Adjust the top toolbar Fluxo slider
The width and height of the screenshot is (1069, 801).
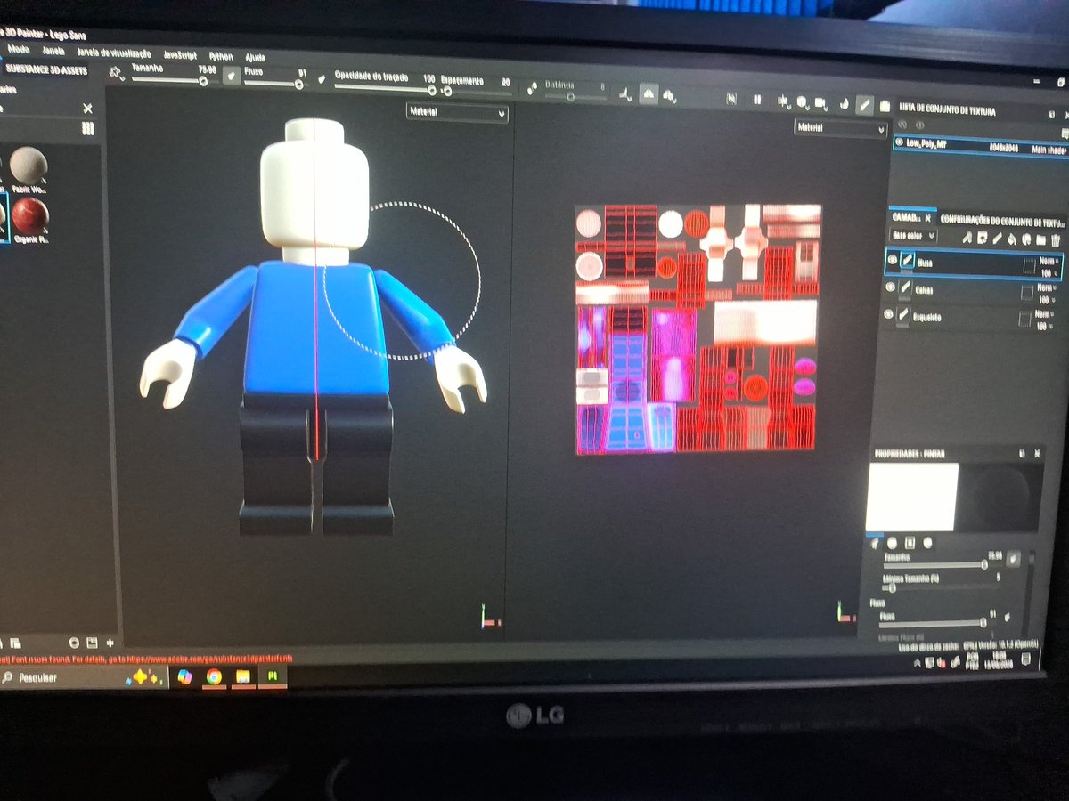(x=273, y=84)
